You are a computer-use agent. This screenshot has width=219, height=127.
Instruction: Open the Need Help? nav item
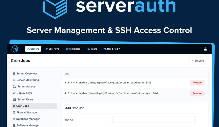[x=112, y=49]
